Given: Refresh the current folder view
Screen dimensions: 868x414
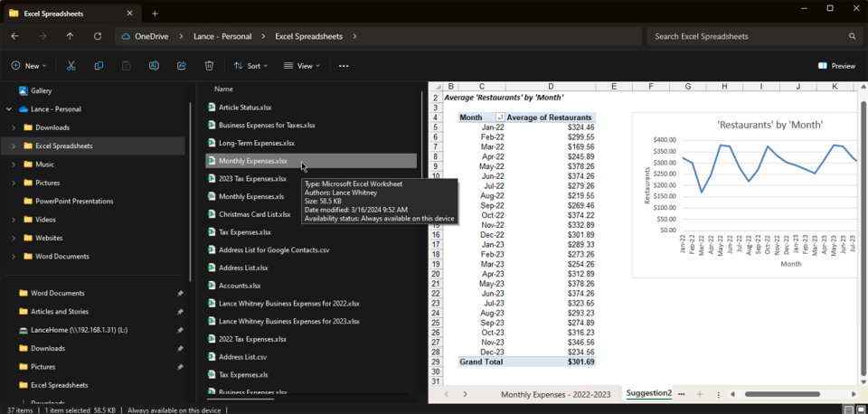Looking at the screenshot, I should (98, 36).
